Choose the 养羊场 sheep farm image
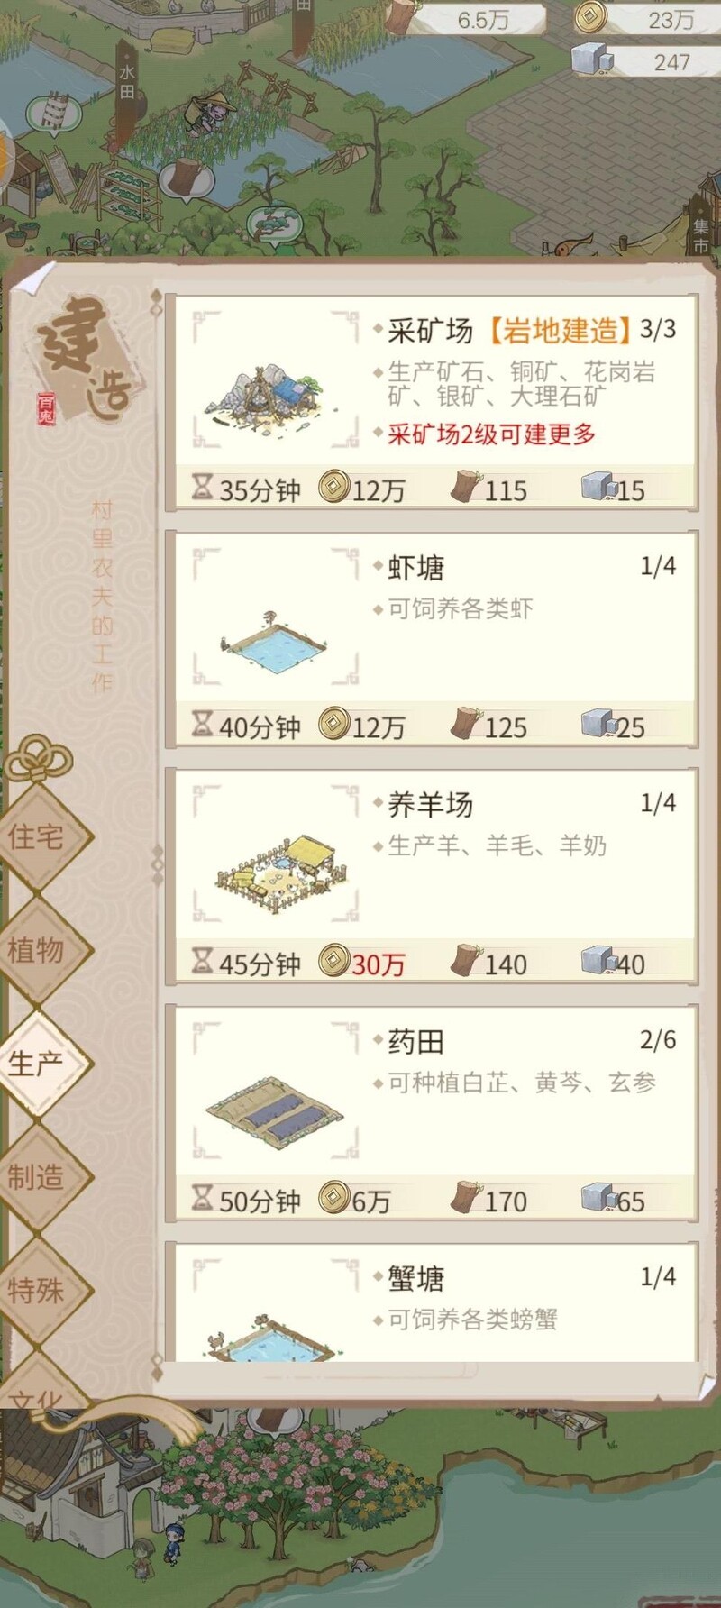The image size is (721, 1608). pos(274,868)
